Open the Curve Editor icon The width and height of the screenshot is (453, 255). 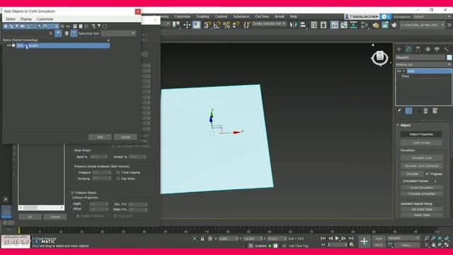point(344,25)
